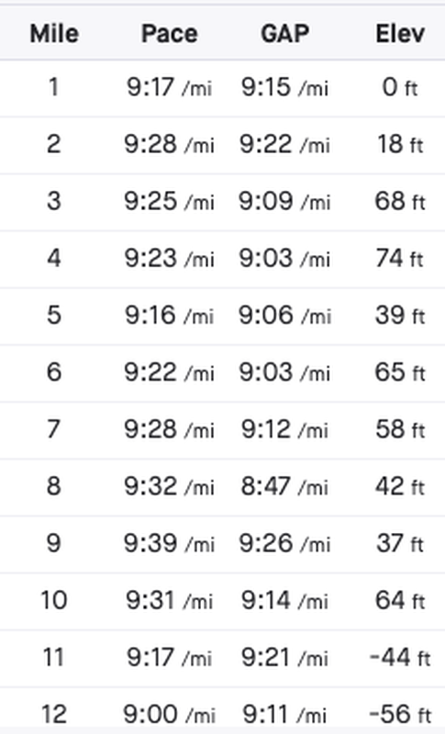Screen dimensions: 445x734
Task: Click the GAP column header
Action: [x=285, y=34]
